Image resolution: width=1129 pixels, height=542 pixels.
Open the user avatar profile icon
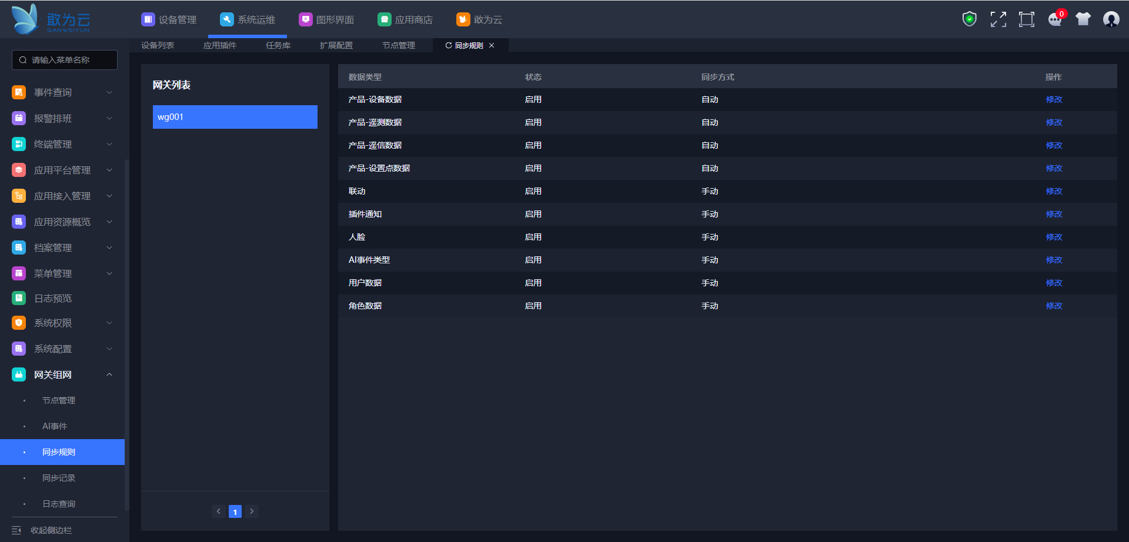coord(1111,19)
